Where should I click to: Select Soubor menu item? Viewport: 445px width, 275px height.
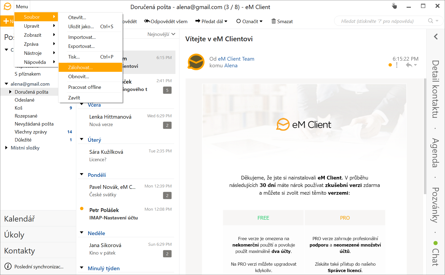click(x=36, y=17)
